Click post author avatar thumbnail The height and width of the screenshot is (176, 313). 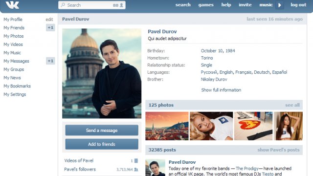click(x=156, y=168)
